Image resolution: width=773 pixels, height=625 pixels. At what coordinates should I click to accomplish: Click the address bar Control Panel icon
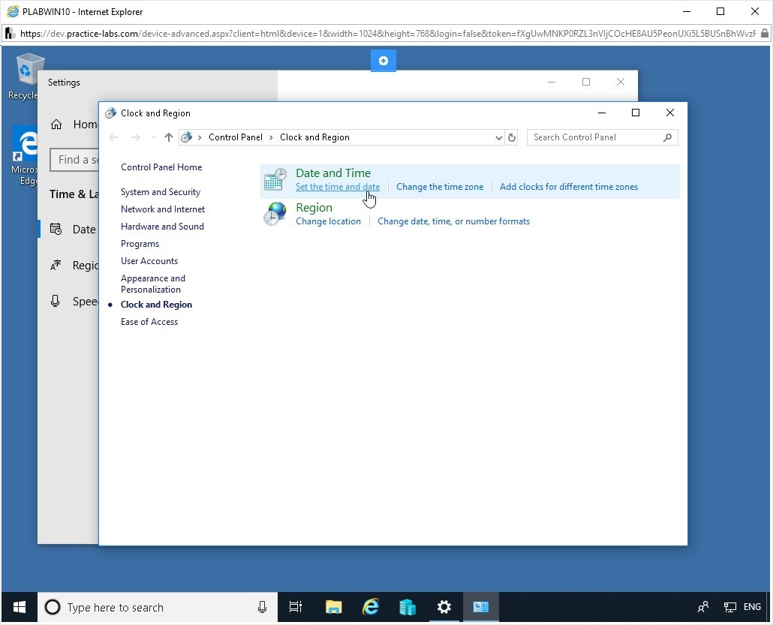(186, 137)
